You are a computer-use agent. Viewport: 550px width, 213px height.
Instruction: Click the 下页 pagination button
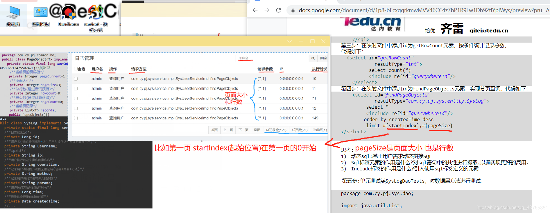click(x=243, y=130)
